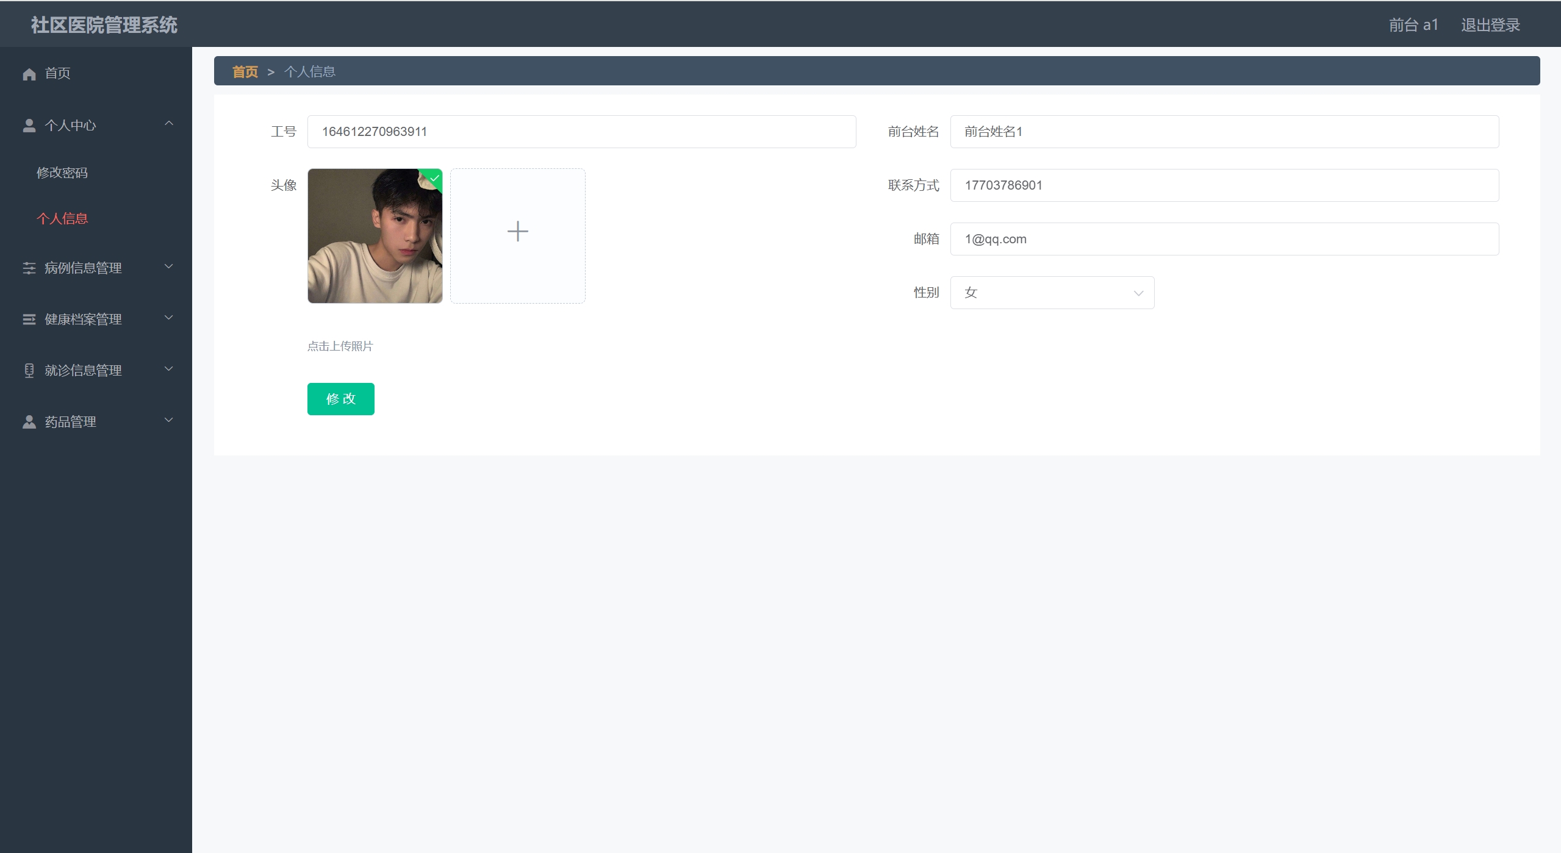Open the 性别 dropdown
Screen dimensions: 1561x853
point(1052,293)
